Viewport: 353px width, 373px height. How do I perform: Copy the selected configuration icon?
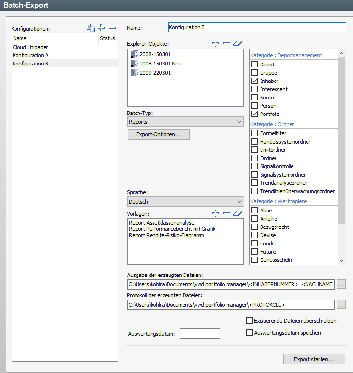tap(91, 28)
